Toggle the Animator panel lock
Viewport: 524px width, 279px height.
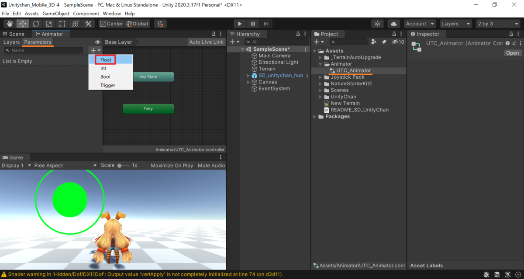pos(214,34)
